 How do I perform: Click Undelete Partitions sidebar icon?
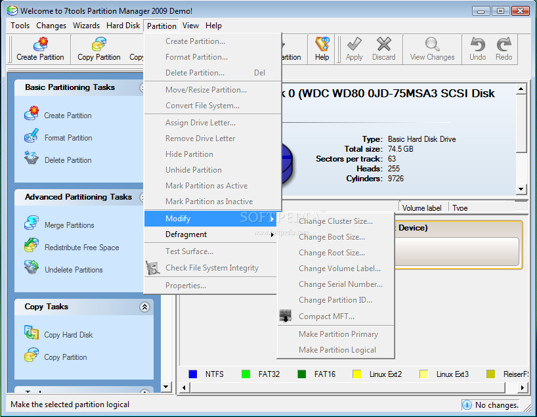32,268
